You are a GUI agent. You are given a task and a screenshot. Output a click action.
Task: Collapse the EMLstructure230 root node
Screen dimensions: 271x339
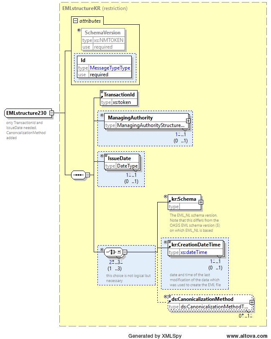coord(51,113)
